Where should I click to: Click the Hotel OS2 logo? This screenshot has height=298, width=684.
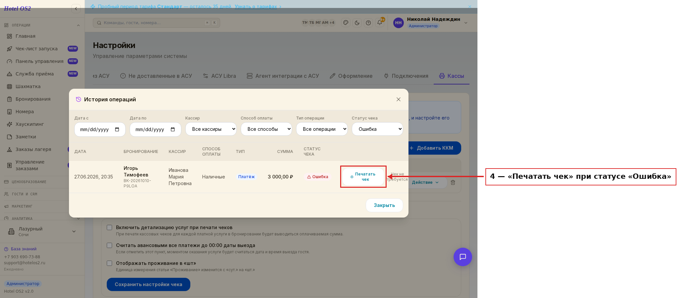pos(17,9)
